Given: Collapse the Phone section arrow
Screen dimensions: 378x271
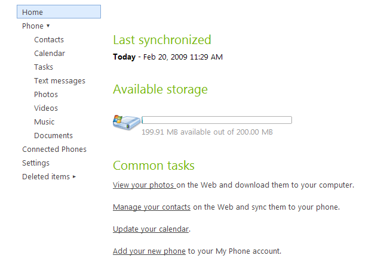Looking at the screenshot, I should pos(48,26).
